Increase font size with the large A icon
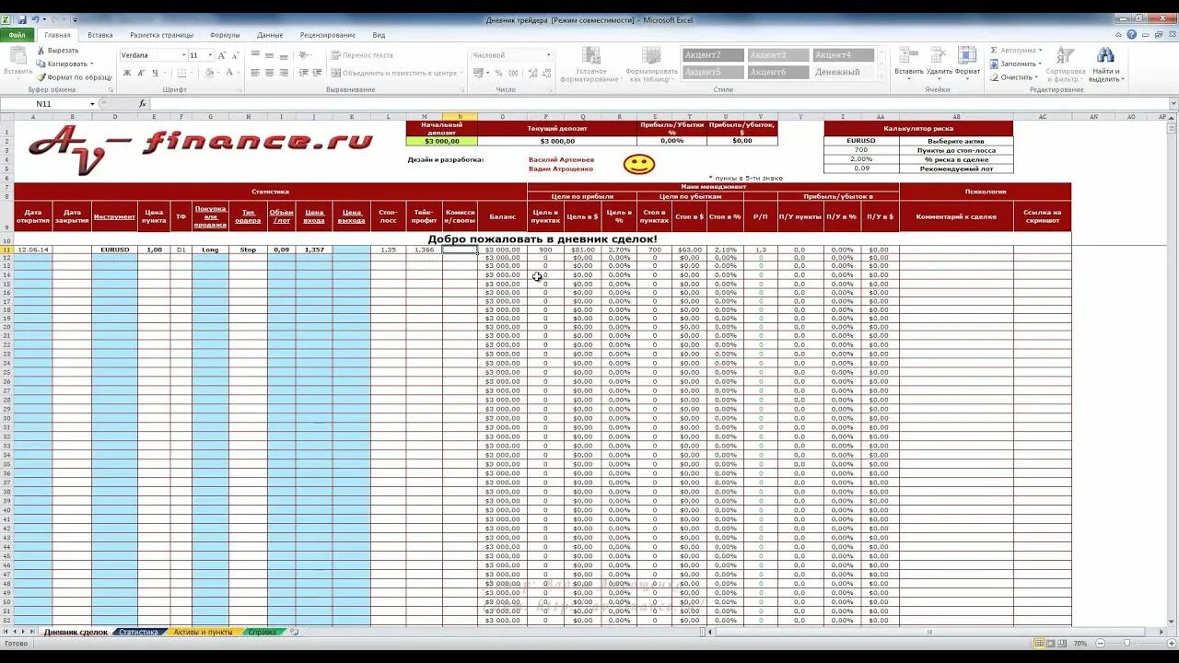 point(221,55)
